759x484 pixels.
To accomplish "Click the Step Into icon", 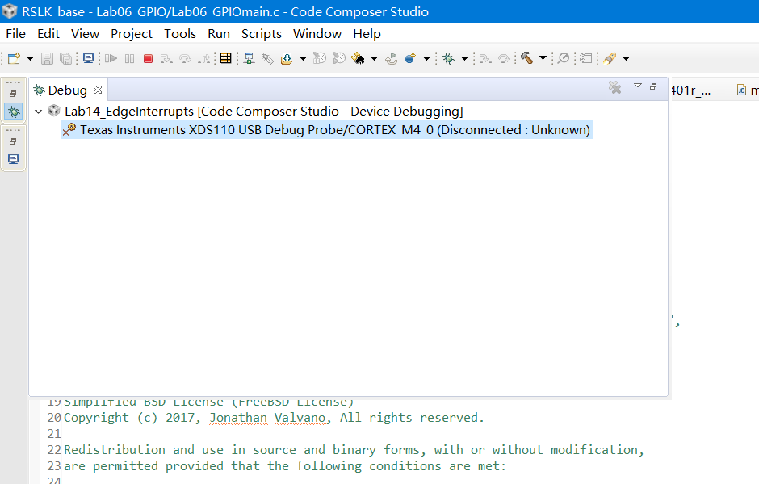I will pos(166,59).
